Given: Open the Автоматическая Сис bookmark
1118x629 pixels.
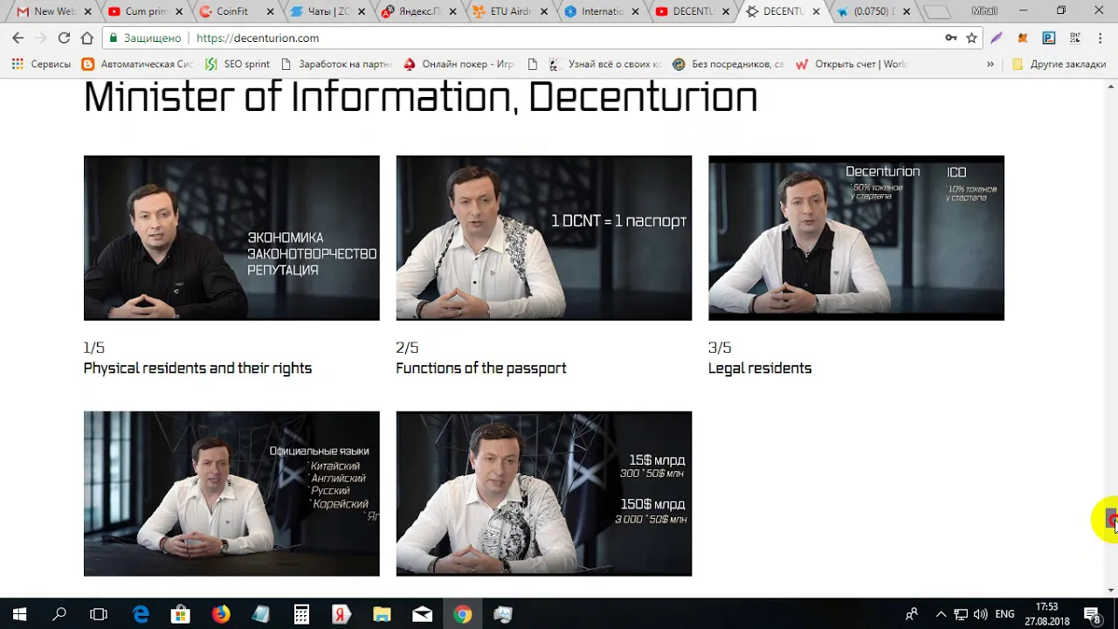Looking at the screenshot, I should (137, 64).
